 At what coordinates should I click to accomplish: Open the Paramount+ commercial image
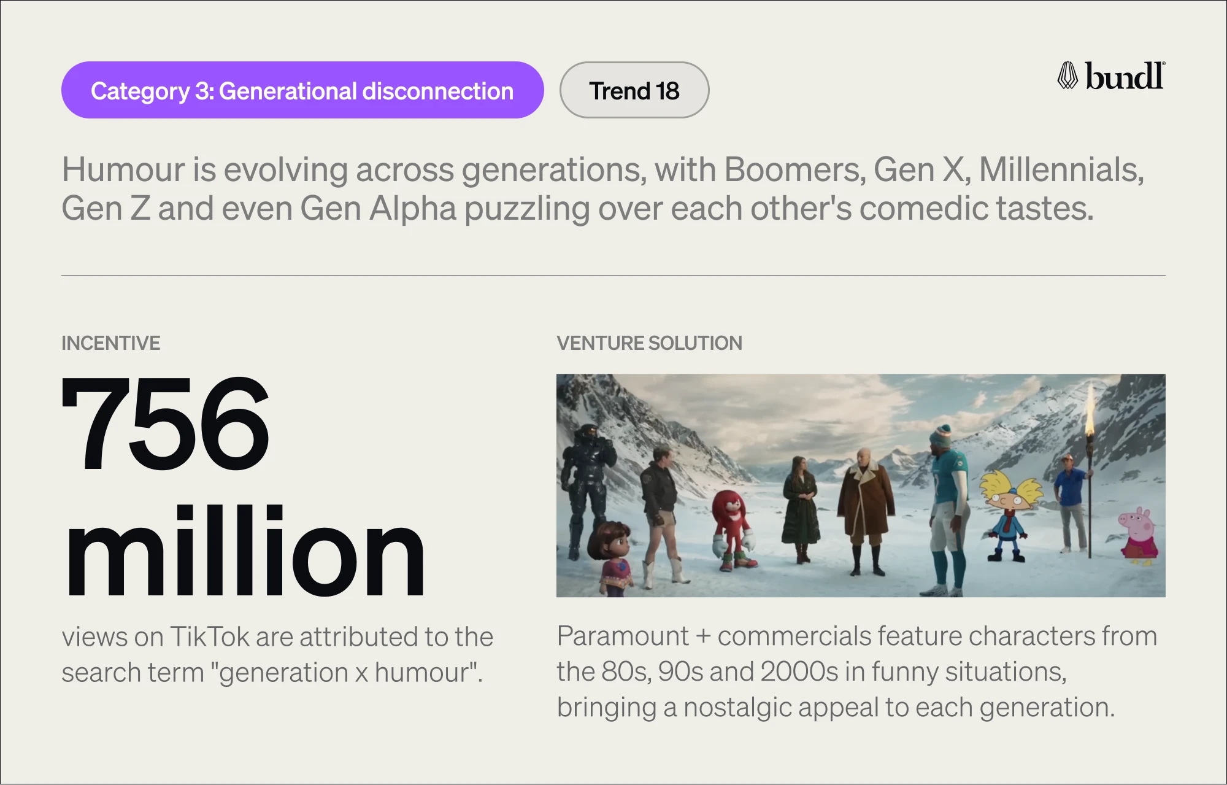860,485
